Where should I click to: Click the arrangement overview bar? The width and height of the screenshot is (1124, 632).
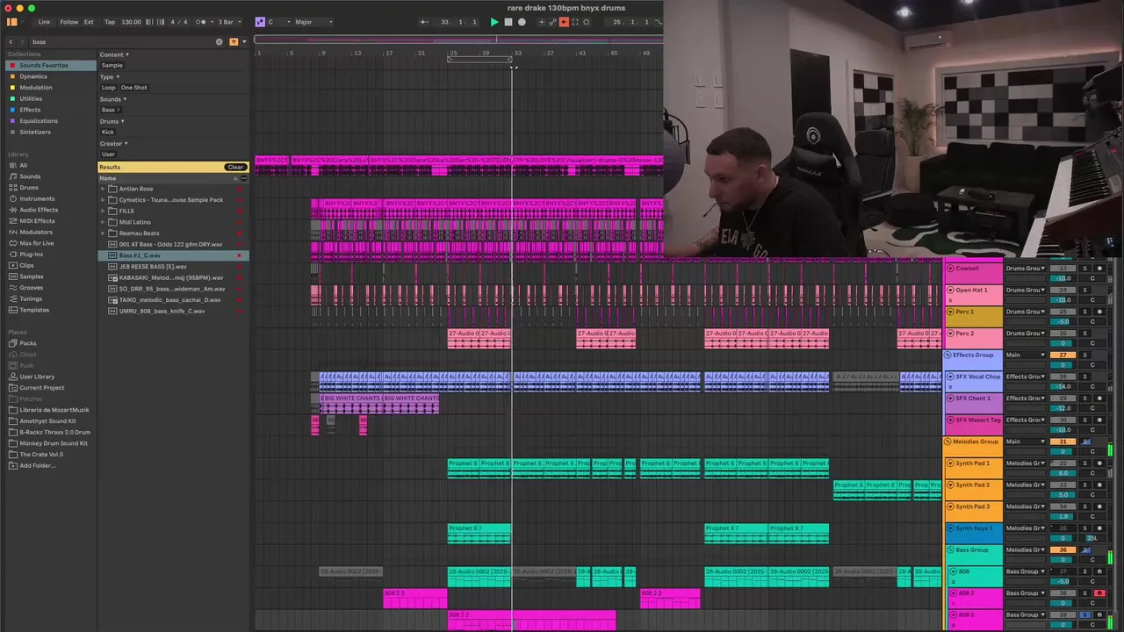458,39
